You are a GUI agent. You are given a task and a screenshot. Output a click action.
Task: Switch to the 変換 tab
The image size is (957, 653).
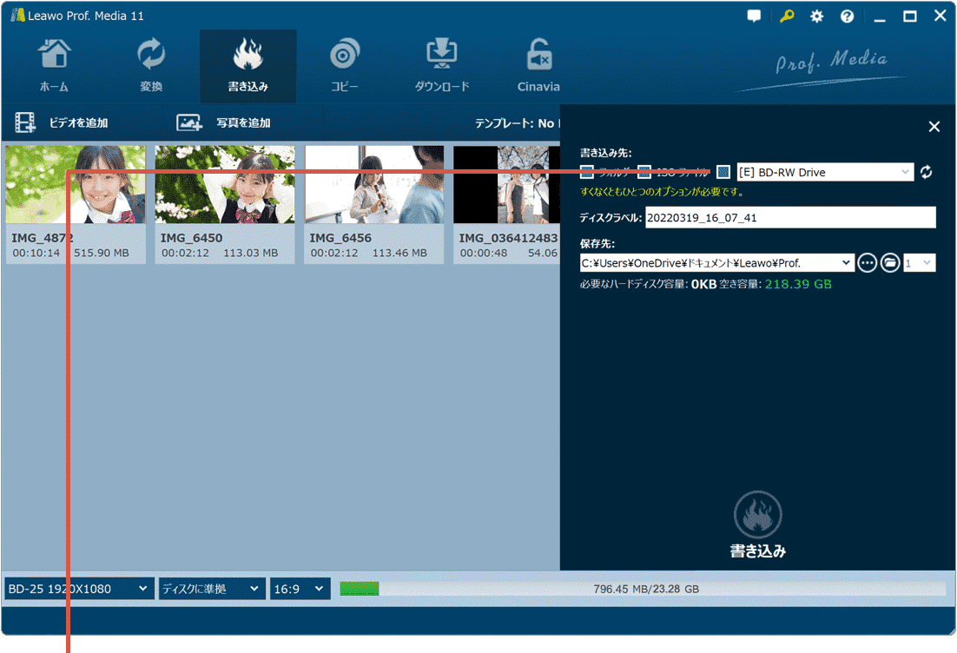[151, 66]
